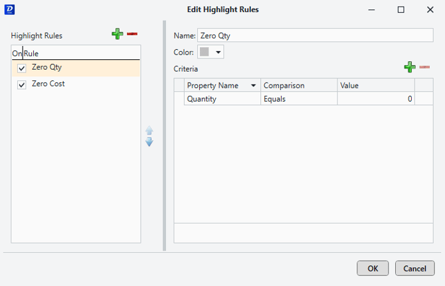Click the Name text field
The image size is (445, 286).
[314, 35]
